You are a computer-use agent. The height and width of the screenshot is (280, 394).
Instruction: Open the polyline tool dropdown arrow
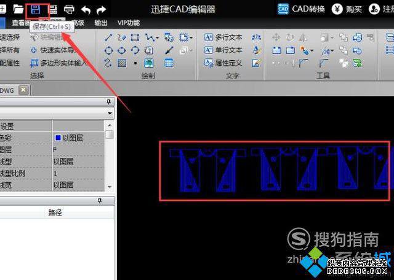[158, 38]
